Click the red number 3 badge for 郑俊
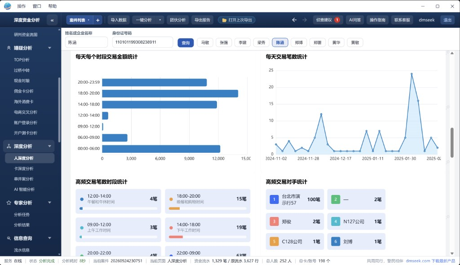 274,221
